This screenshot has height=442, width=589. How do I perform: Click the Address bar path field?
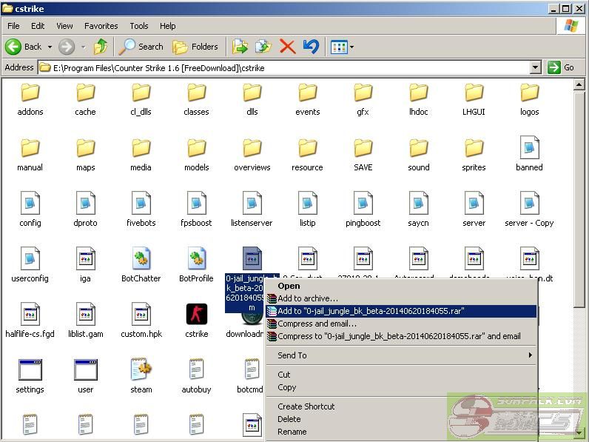(289, 67)
